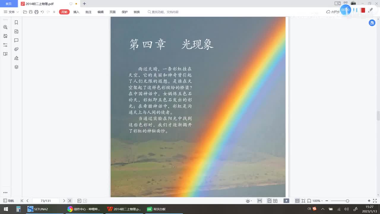Select the 批注 ribbon tab
The image size is (380, 214).
coord(88,12)
